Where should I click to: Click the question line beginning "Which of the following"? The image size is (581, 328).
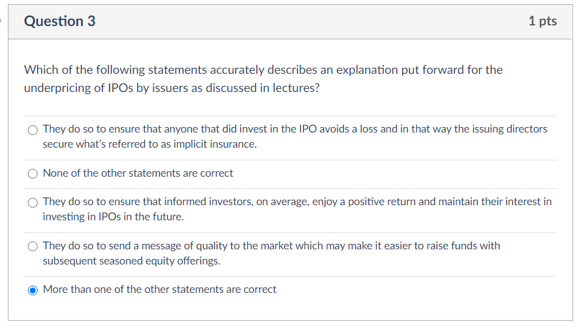[263, 70]
